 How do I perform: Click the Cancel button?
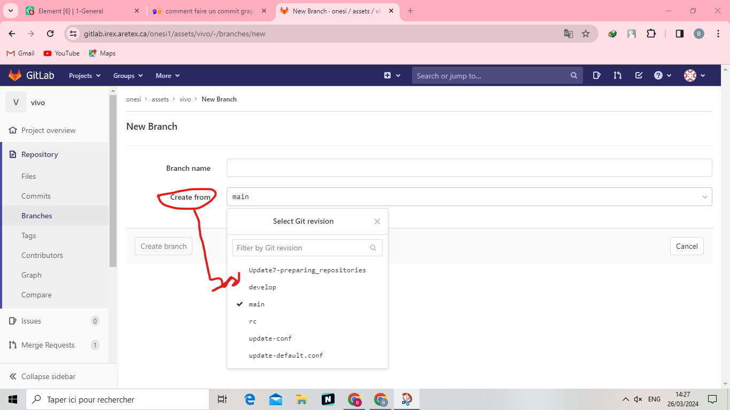tap(687, 246)
